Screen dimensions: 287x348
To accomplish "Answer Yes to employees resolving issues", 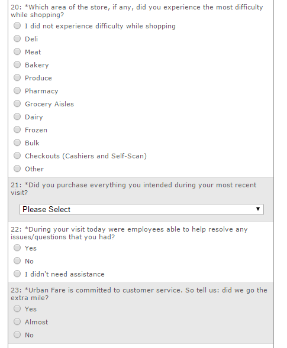I will (x=17, y=248).
